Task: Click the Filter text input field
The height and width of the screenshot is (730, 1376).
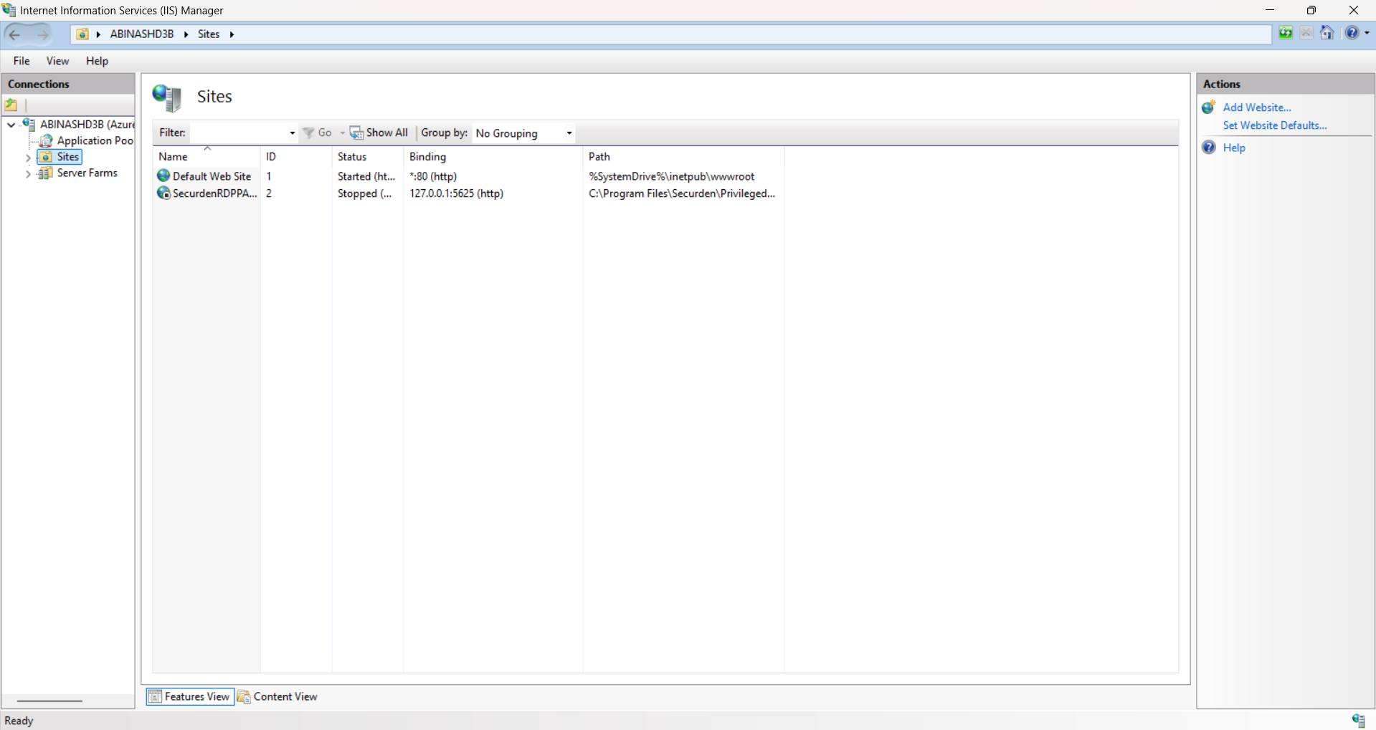Action: 238,133
